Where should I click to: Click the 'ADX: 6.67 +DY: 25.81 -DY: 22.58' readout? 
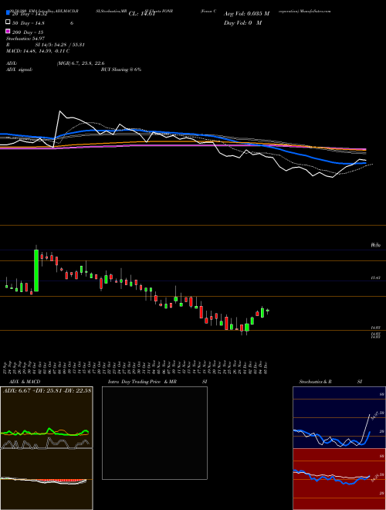click(46, 390)
